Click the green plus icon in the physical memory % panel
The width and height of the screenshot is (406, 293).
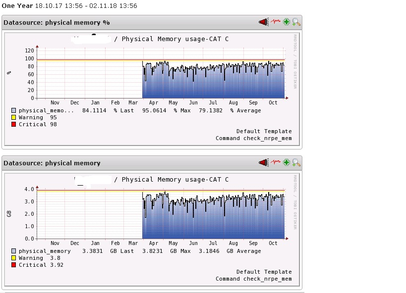tap(287, 22)
